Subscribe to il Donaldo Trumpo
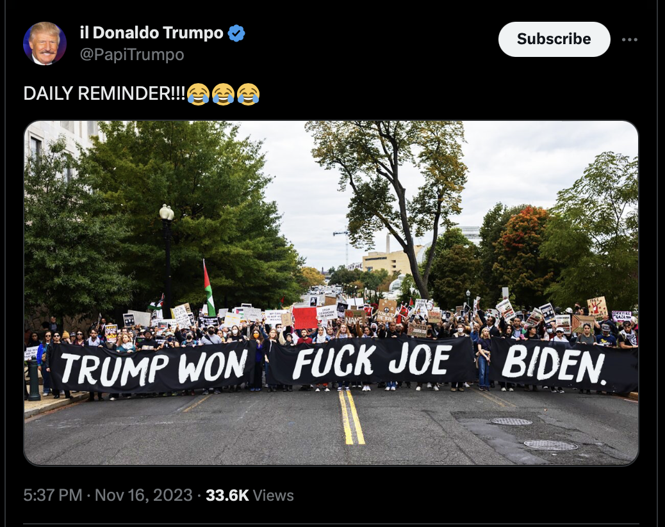 (x=554, y=39)
